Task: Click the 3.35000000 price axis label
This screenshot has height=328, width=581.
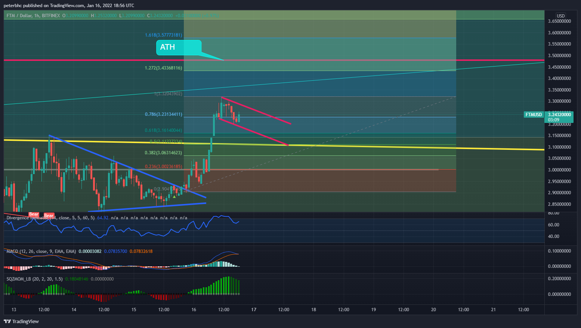Action: tap(559, 90)
